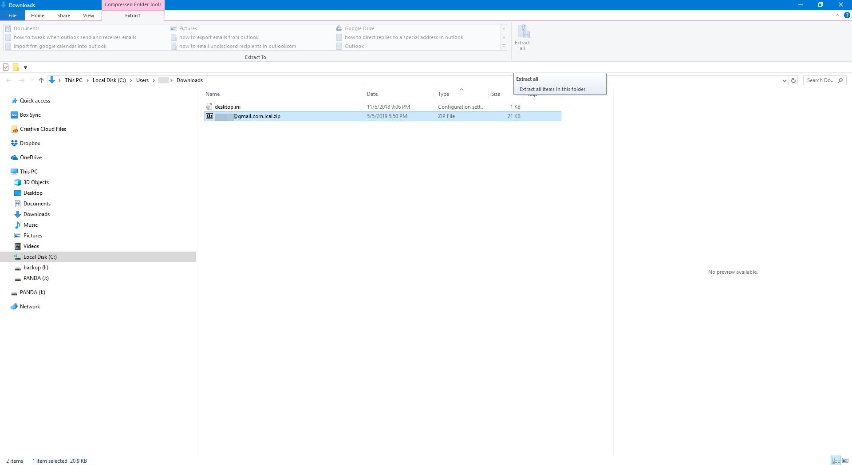Image resolution: width=852 pixels, height=465 pixels.
Task: Click the Creative Cloud Files icon
Action: click(14, 129)
